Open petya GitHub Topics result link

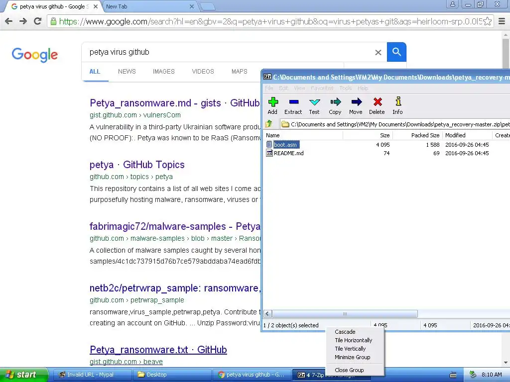pos(137,165)
